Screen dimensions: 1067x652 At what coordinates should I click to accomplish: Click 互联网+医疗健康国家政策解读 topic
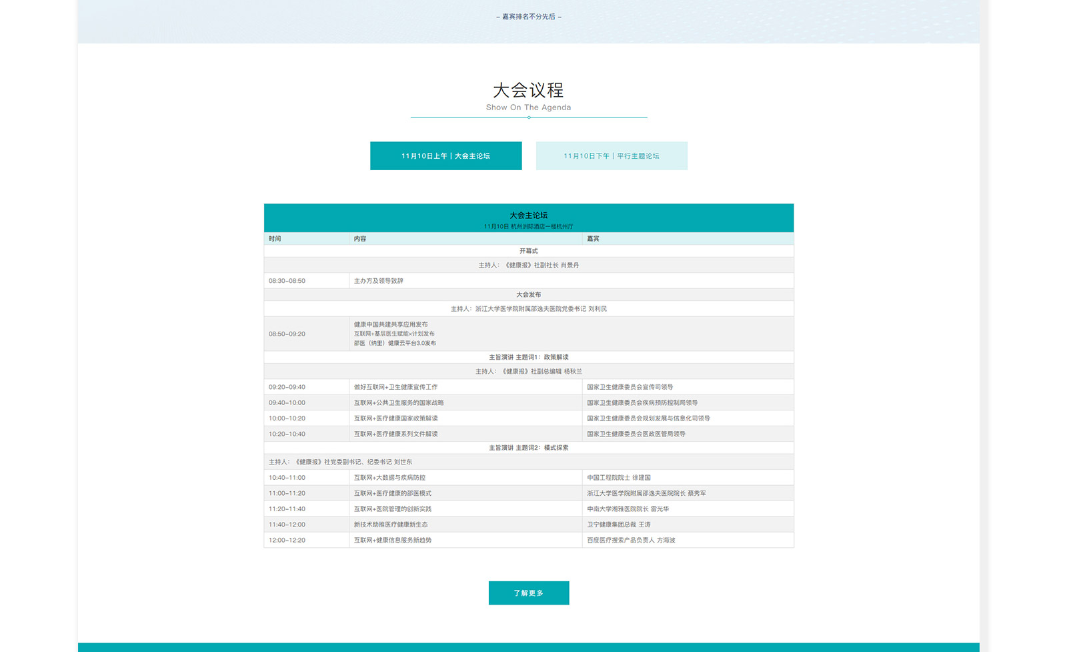pyautogui.click(x=395, y=418)
